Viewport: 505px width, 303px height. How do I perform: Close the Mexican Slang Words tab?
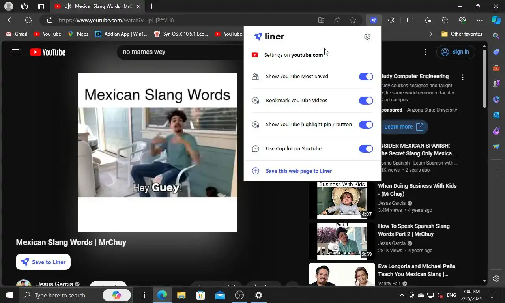pos(138,6)
